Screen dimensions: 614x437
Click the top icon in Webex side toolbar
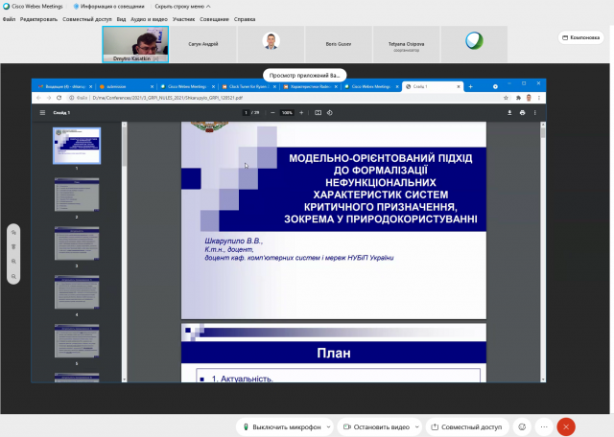point(13,232)
